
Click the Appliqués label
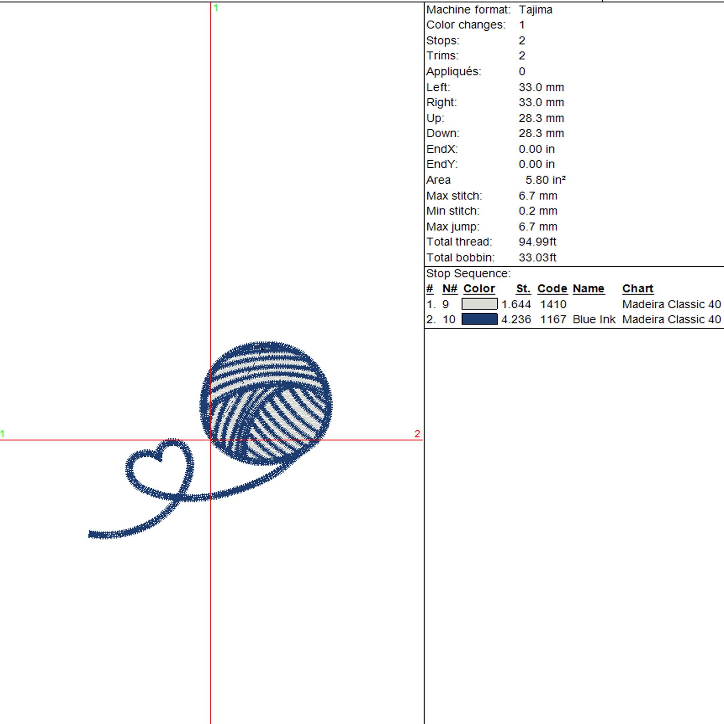453,71
